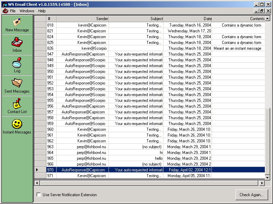273x204 pixels.
Task: Open the File menu
Action: 13,11
